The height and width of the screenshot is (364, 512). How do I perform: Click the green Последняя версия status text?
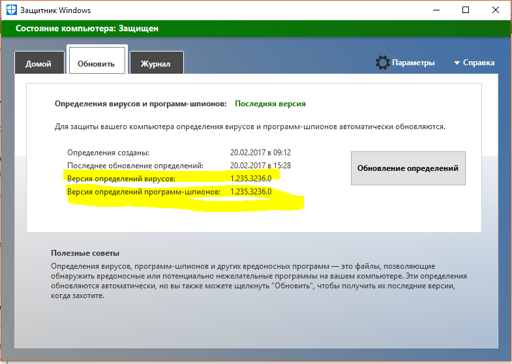(x=270, y=104)
